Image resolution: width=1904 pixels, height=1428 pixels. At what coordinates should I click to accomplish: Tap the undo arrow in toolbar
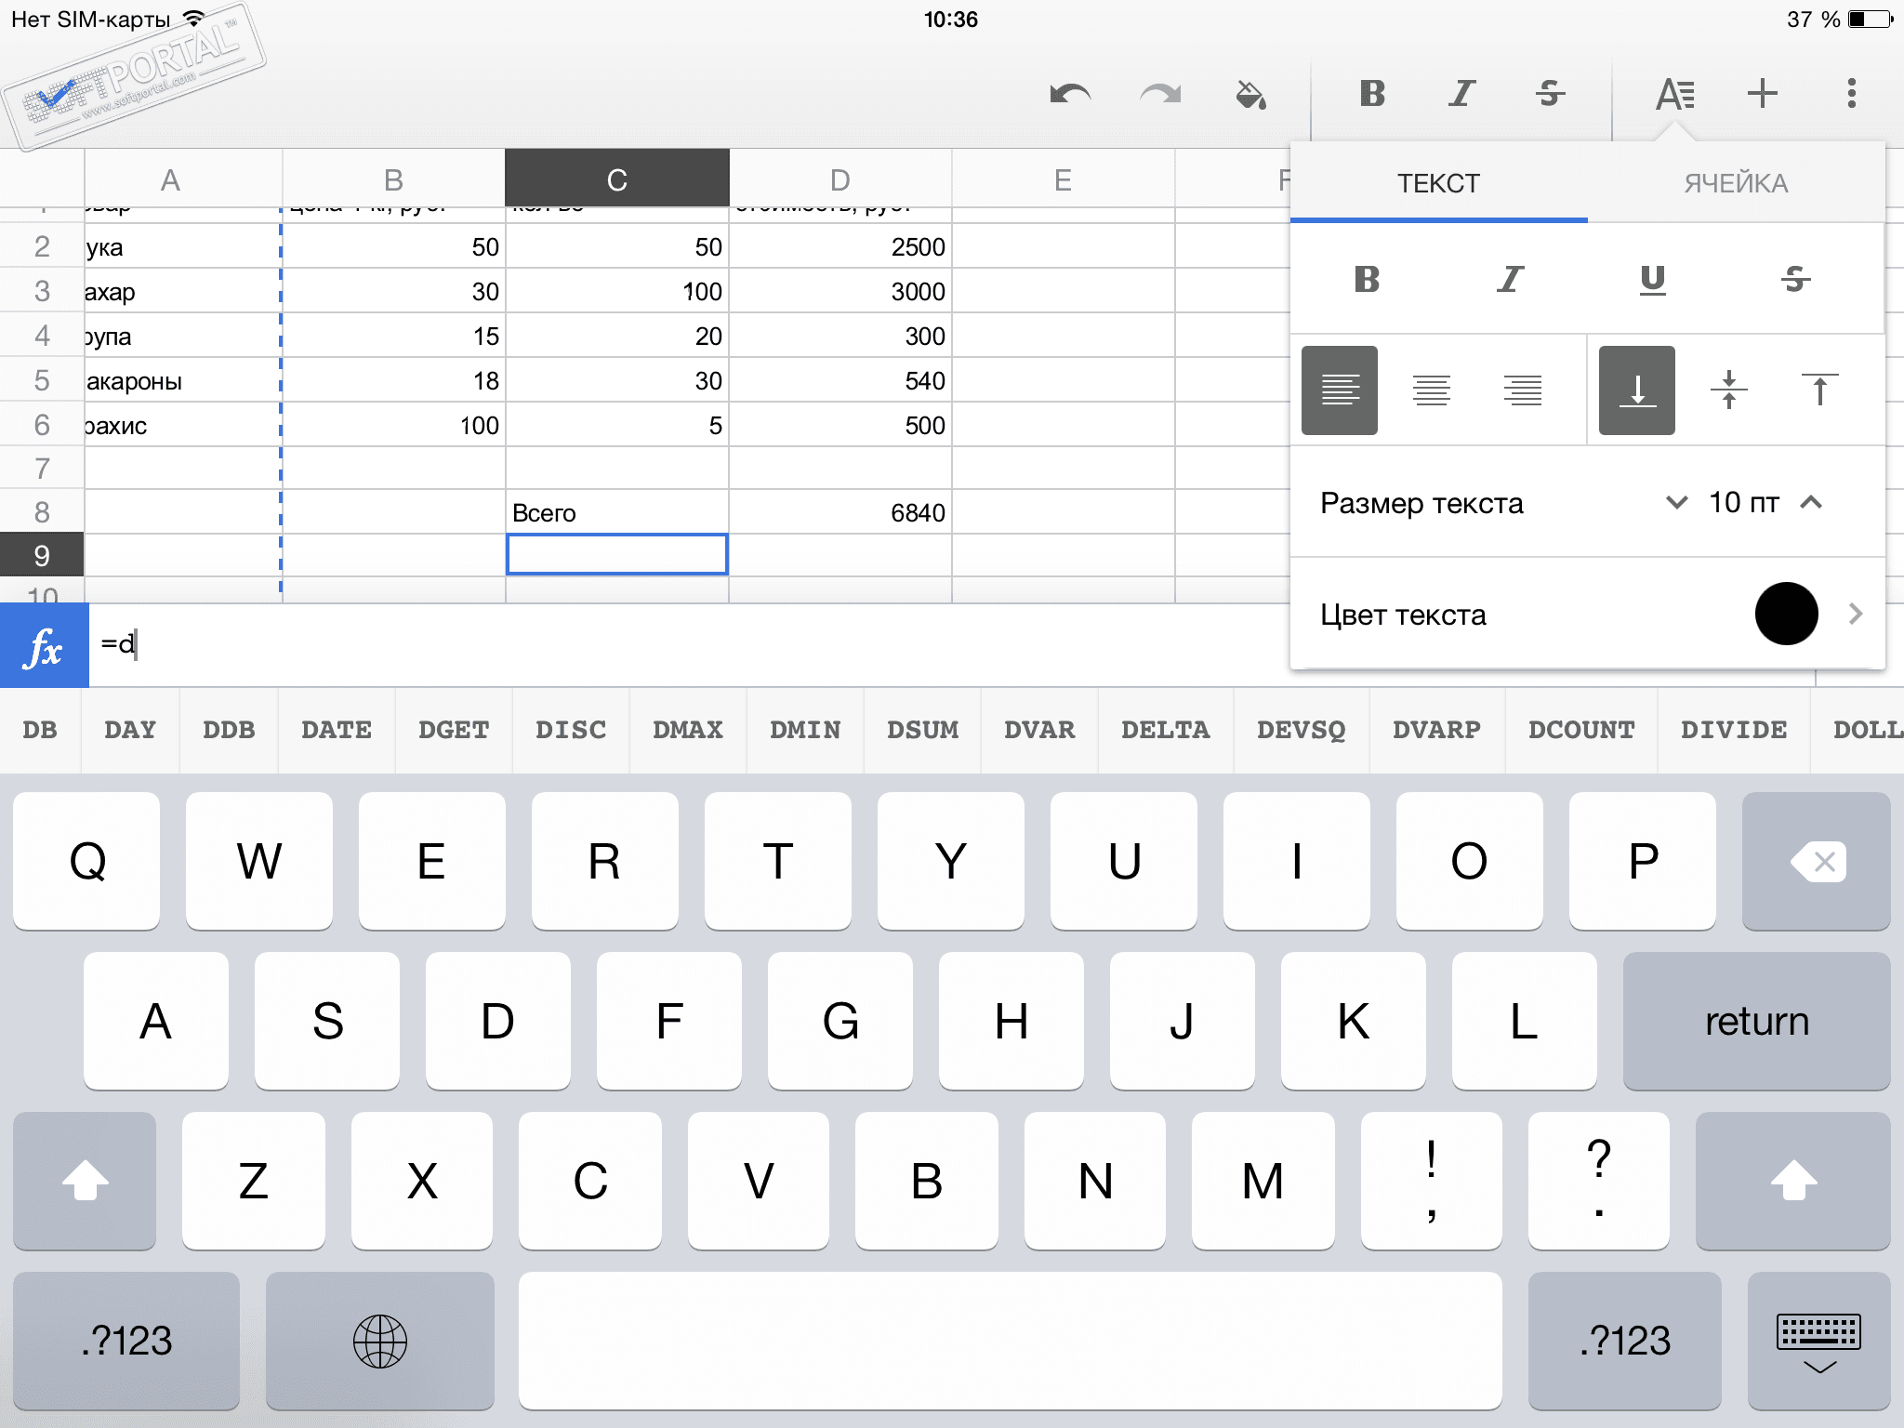point(1069,94)
